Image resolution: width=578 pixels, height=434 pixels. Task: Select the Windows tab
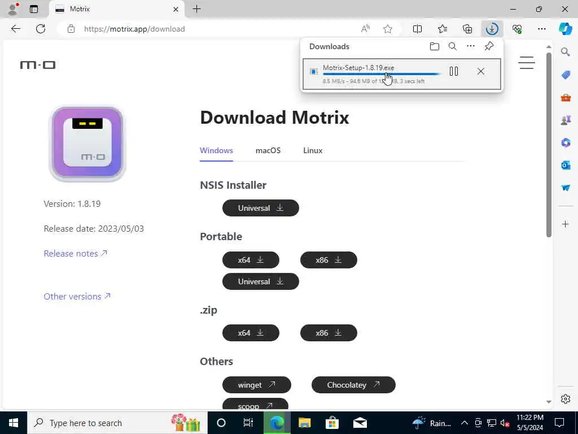tap(216, 150)
